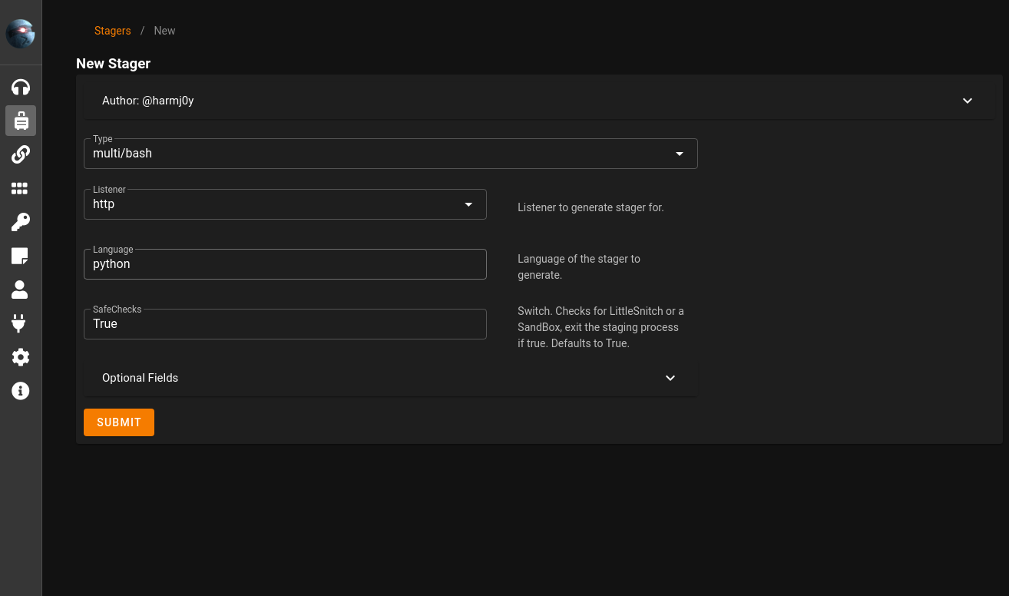
Task: Go back via the Stagers breadcrumb link
Action: click(x=112, y=31)
